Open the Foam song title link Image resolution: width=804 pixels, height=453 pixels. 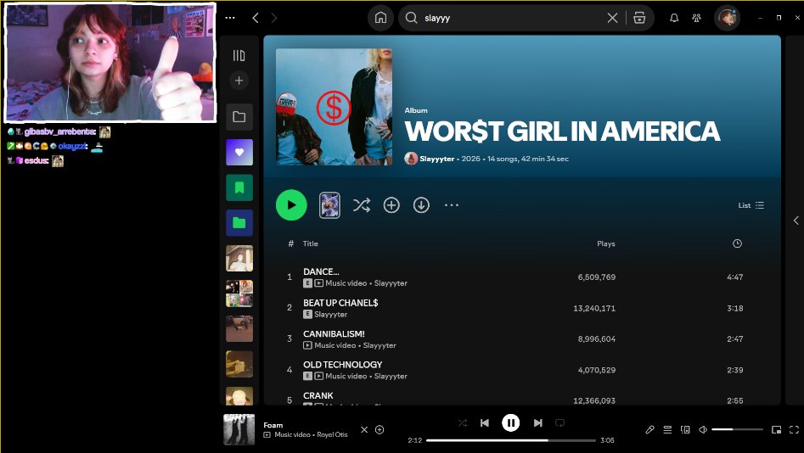click(x=273, y=425)
